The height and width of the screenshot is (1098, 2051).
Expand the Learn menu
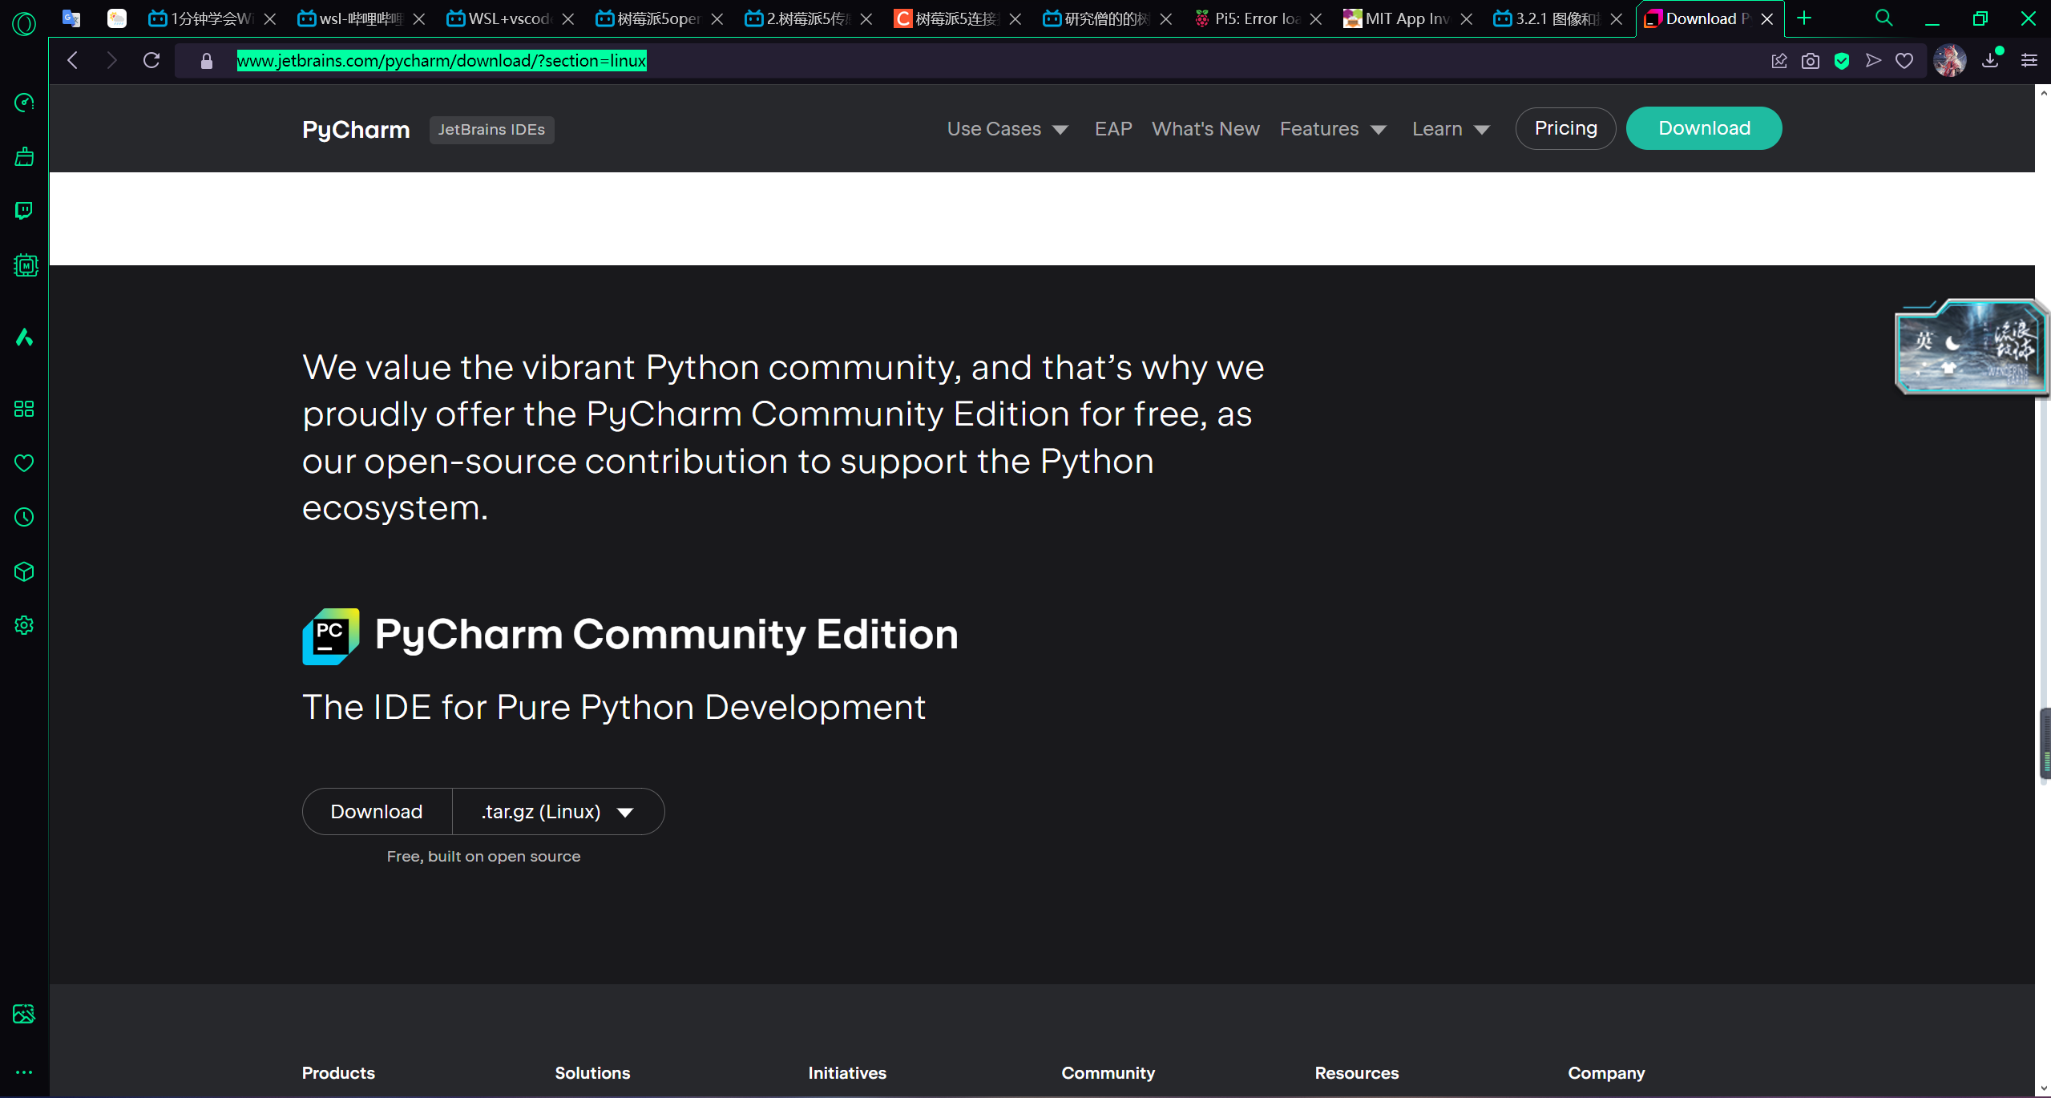1451,129
